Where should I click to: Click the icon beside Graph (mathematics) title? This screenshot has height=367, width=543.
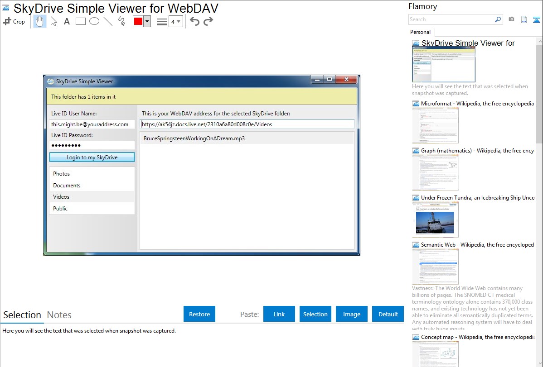tap(416, 151)
